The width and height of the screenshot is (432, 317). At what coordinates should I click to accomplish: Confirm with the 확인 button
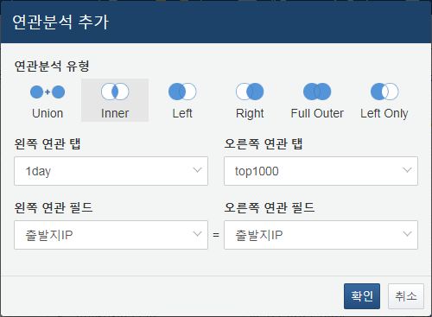[x=362, y=296]
